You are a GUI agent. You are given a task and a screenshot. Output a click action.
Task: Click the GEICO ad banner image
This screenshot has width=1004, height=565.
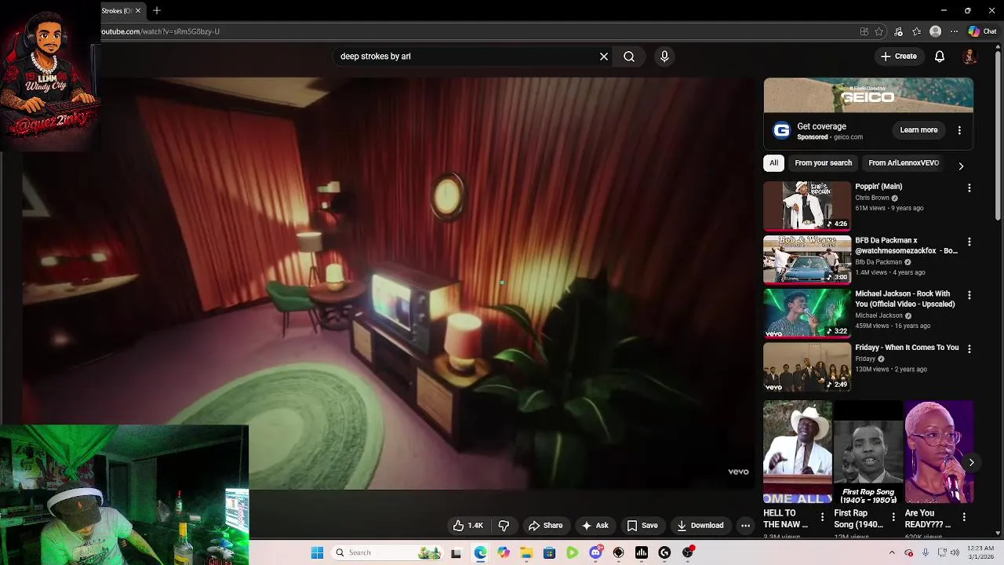pyautogui.click(x=868, y=96)
